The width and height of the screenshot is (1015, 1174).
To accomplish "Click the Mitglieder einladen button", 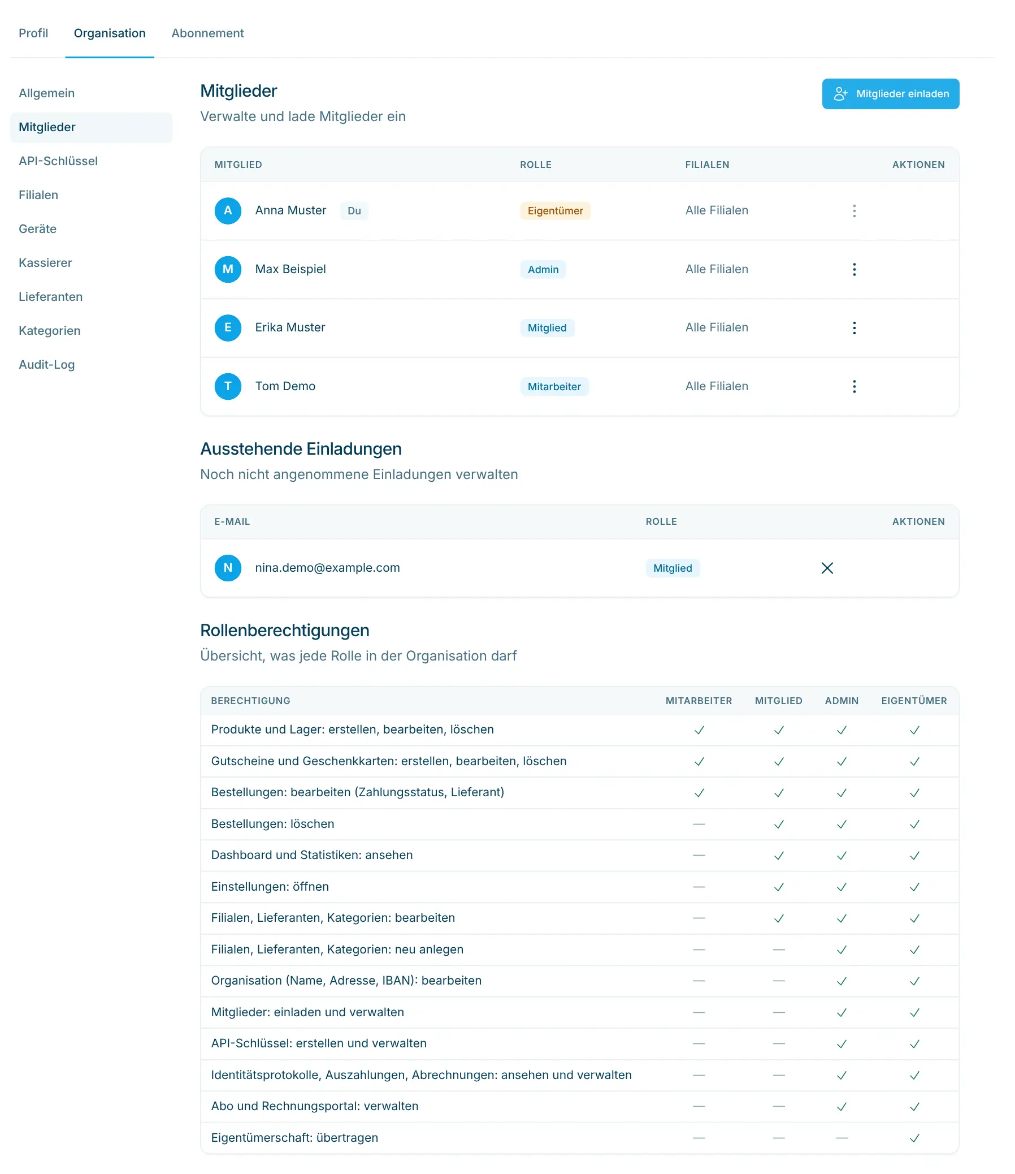I will (x=891, y=94).
